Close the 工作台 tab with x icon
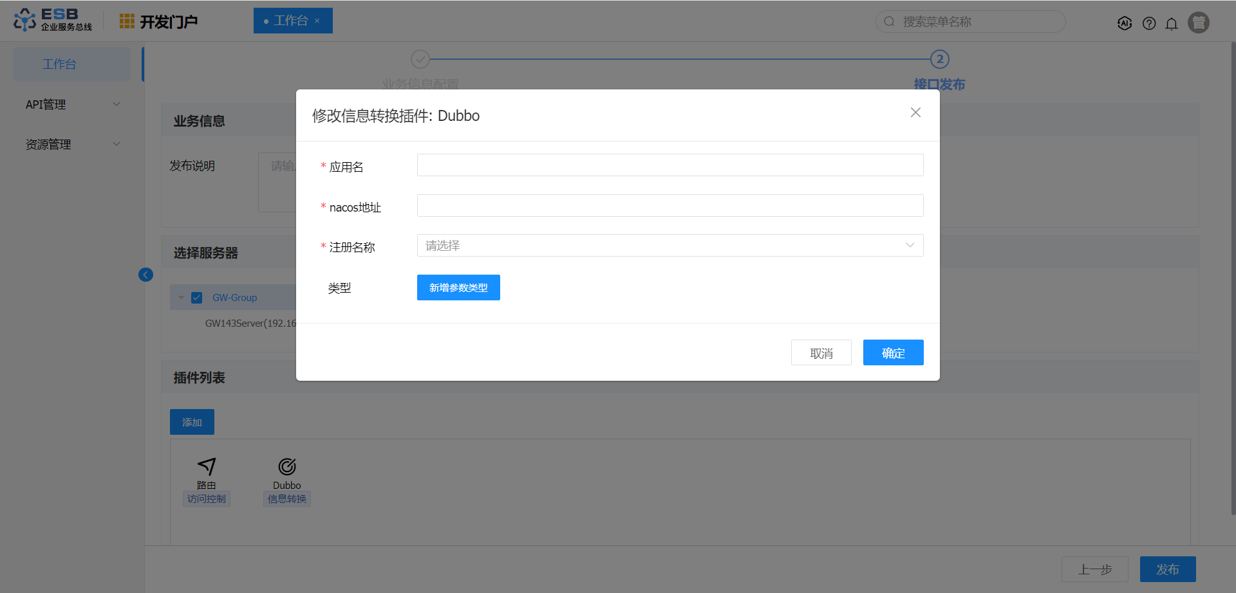Image resolution: width=1236 pixels, height=593 pixels. 317,21
